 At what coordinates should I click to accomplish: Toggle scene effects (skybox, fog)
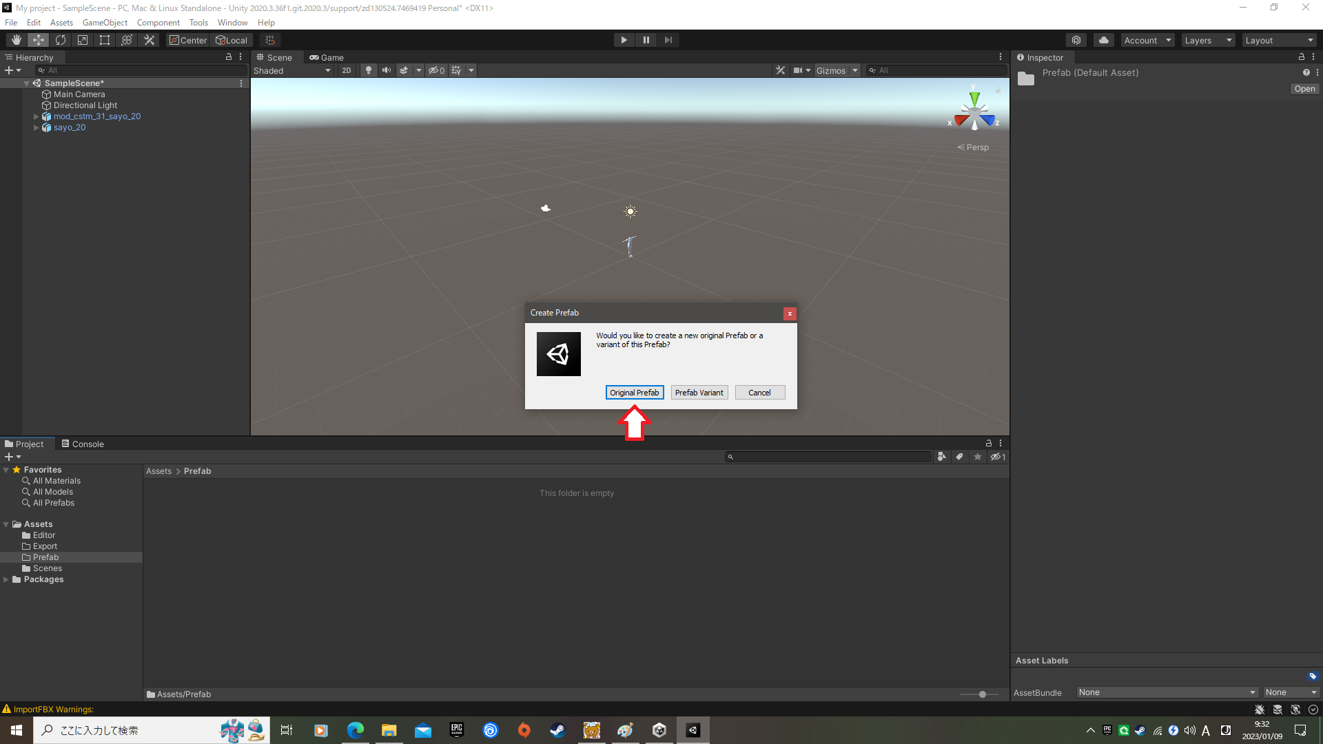404,70
